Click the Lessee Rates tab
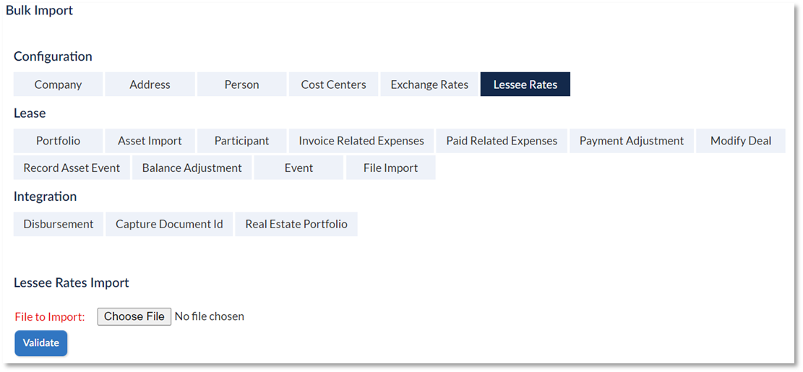 [525, 85]
